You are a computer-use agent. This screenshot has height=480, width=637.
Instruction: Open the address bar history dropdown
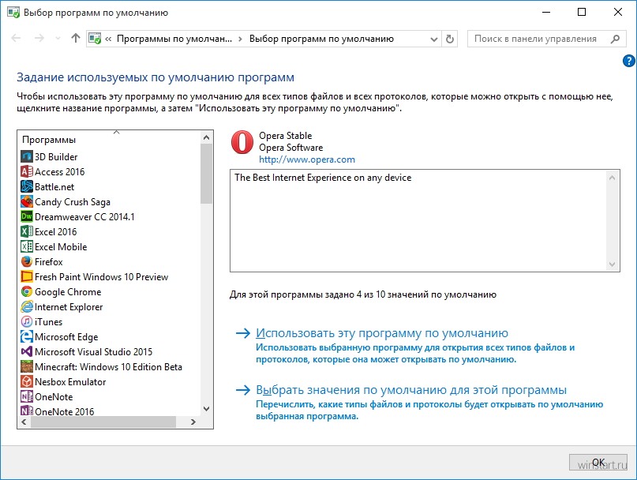[x=434, y=39]
